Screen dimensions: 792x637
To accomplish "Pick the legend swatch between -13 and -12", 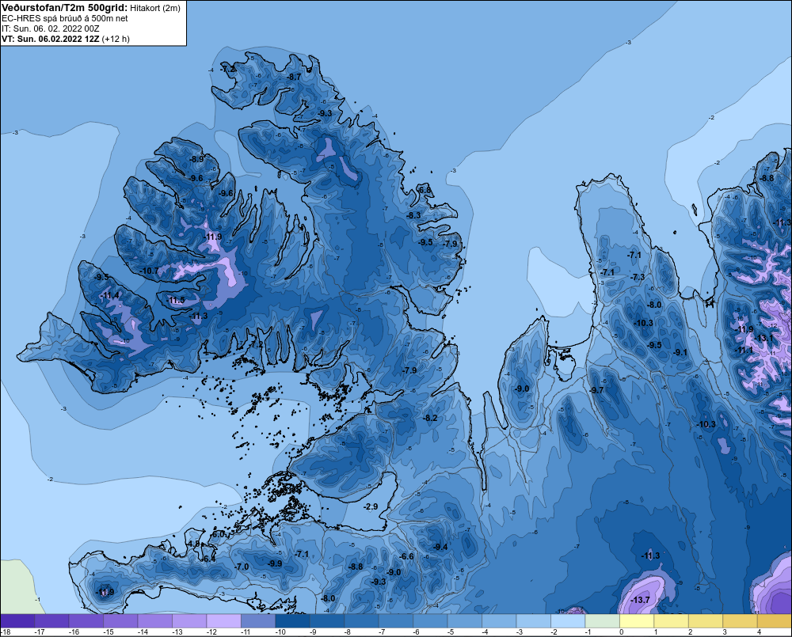I will click(x=189, y=620).
